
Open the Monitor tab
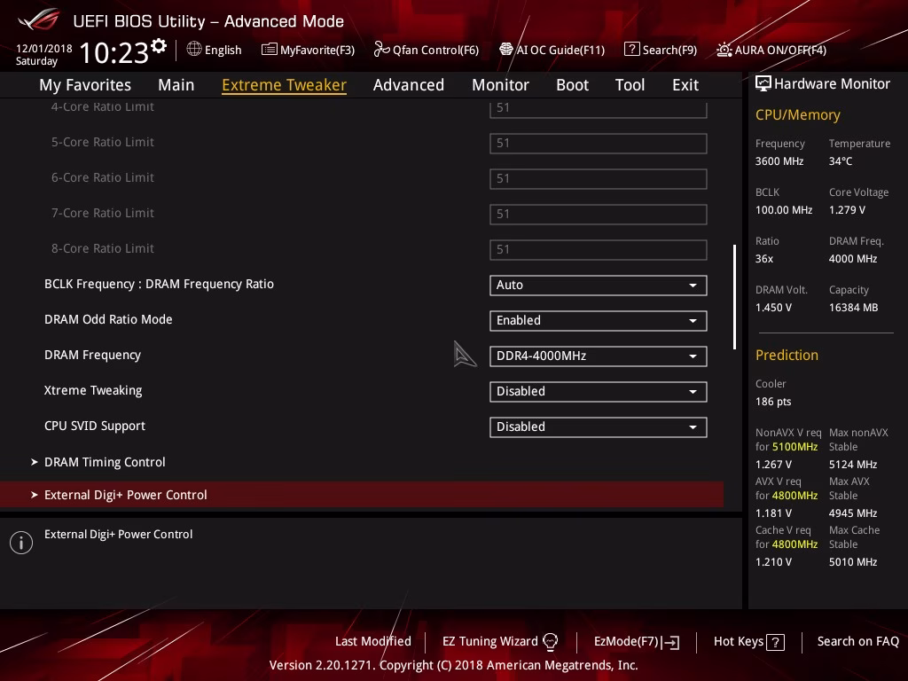(x=500, y=85)
